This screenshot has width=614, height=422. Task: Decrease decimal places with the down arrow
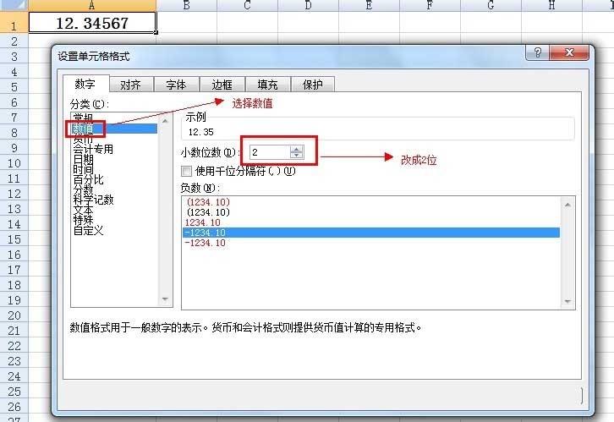296,156
